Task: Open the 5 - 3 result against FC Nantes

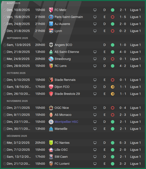Action: click(x=123, y=143)
